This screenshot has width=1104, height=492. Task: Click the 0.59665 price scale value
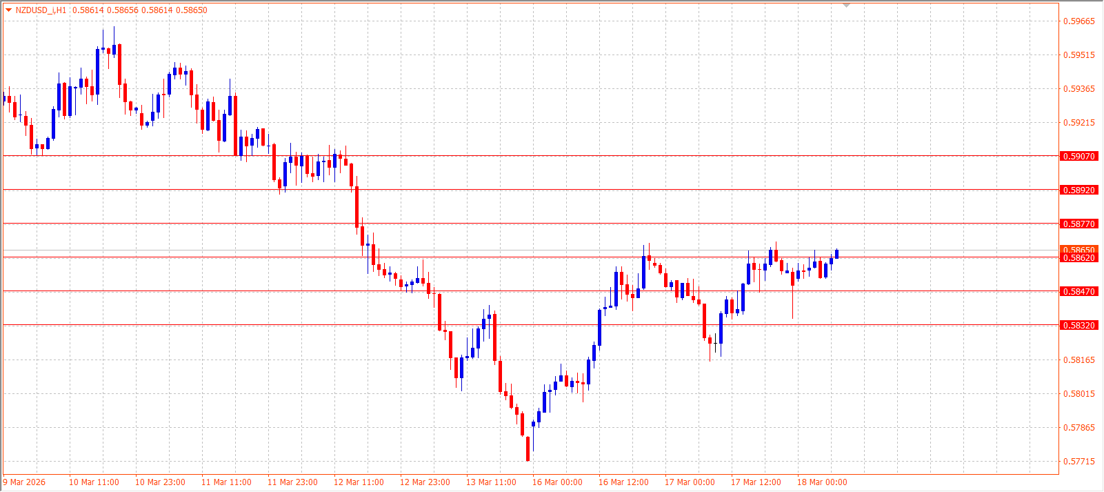[x=1078, y=21]
